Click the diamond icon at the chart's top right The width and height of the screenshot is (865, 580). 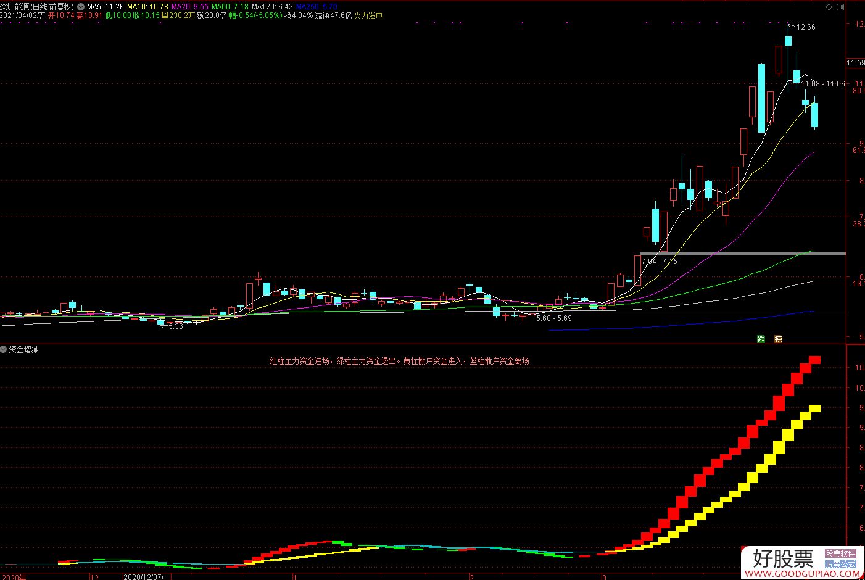tap(829, 7)
